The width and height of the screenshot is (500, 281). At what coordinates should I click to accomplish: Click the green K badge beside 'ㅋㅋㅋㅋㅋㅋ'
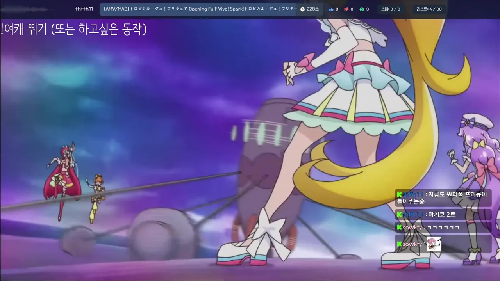click(399, 227)
